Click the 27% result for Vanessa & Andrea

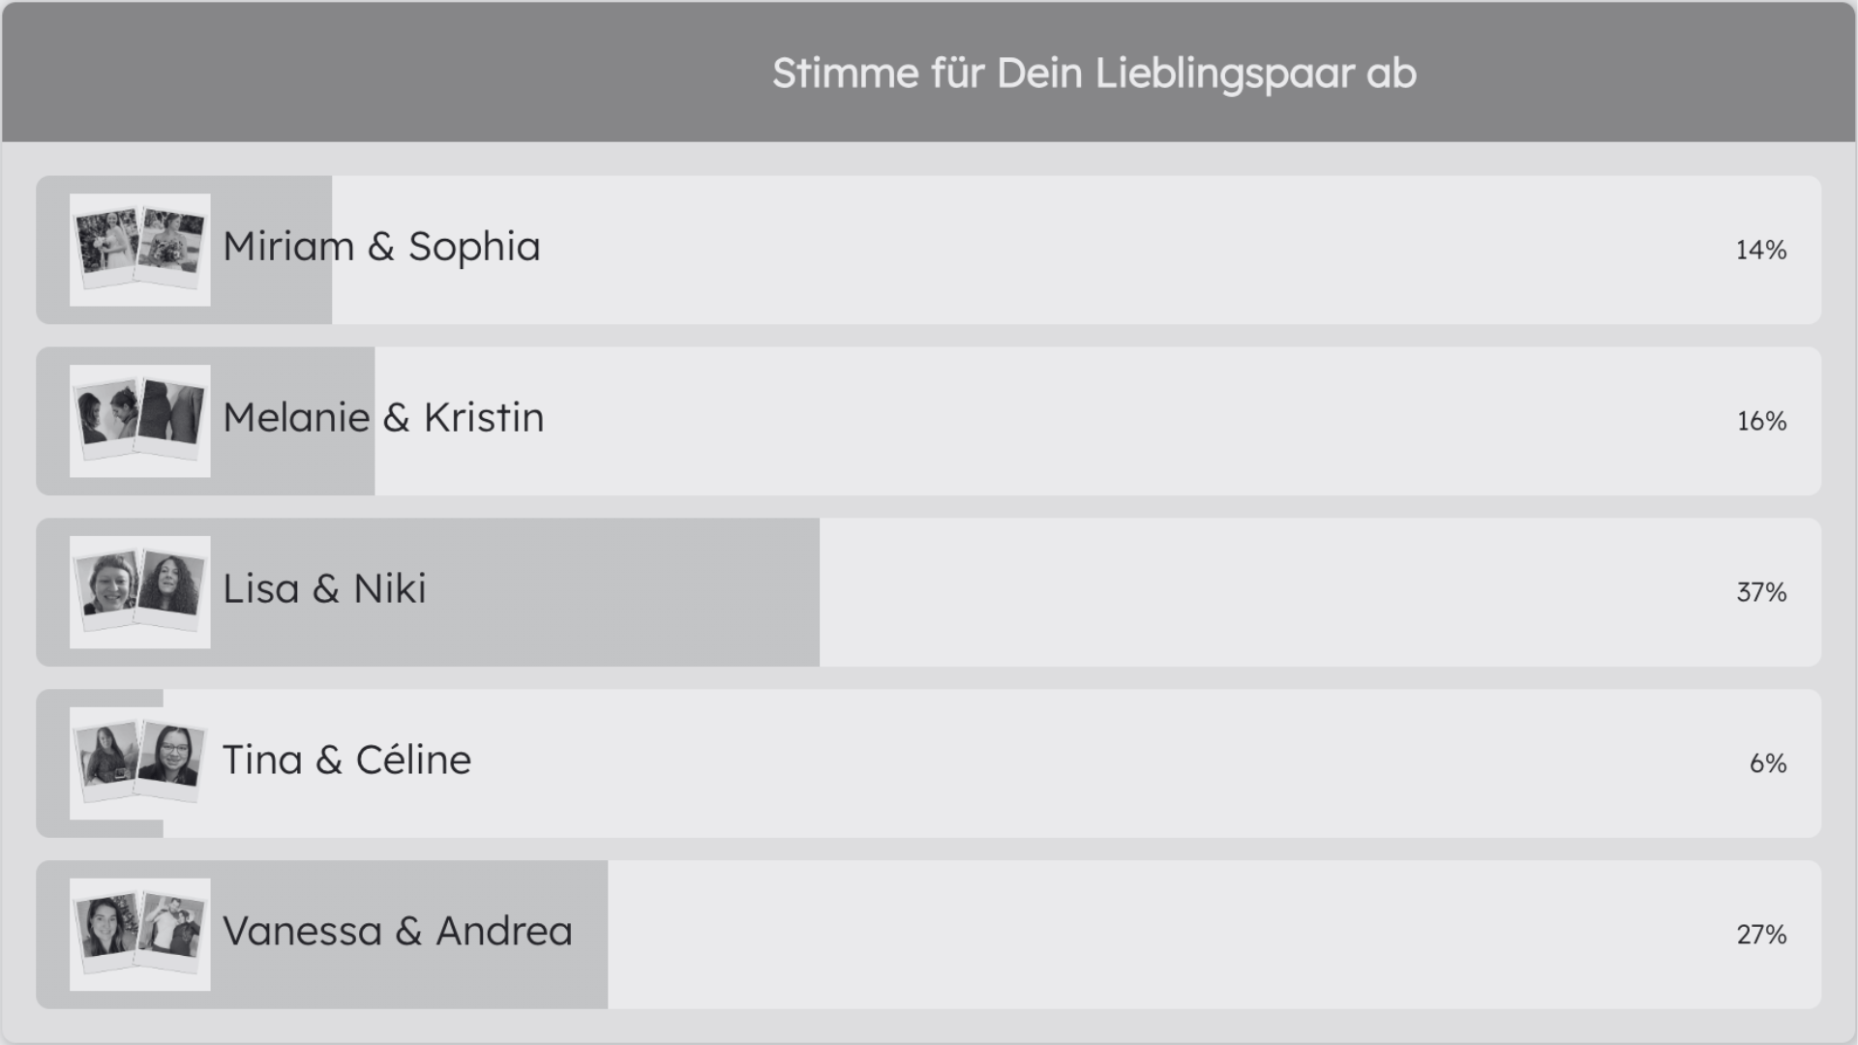1761,935
